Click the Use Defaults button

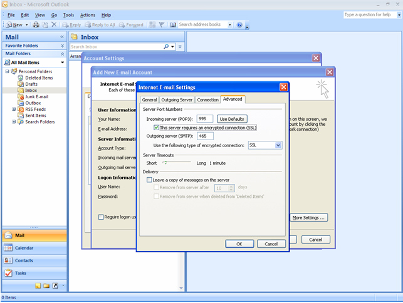click(x=233, y=119)
